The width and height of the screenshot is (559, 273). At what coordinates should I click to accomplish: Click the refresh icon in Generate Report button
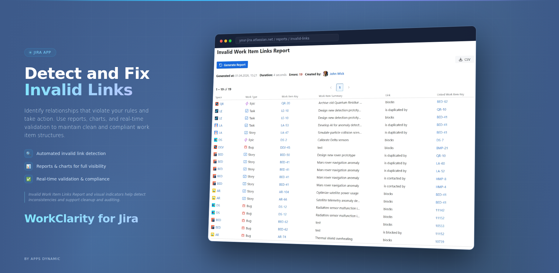pos(221,65)
